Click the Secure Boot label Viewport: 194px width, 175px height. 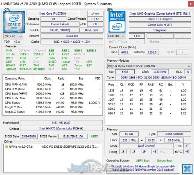click(164, 161)
